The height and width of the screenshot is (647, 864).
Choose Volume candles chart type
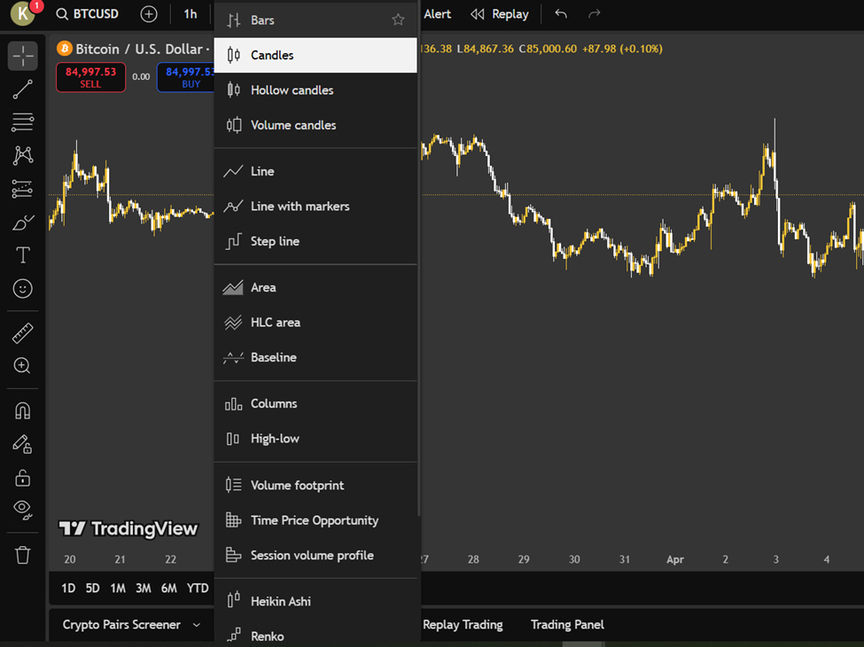point(315,125)
